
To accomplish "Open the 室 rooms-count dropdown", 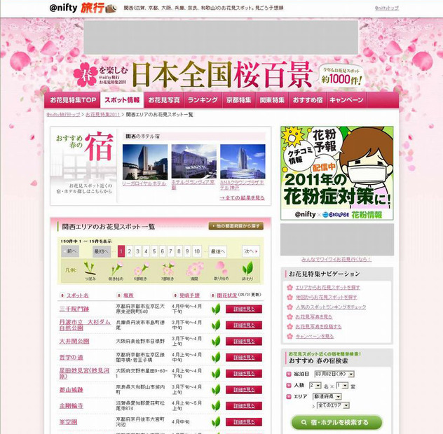I will point(342,386).
